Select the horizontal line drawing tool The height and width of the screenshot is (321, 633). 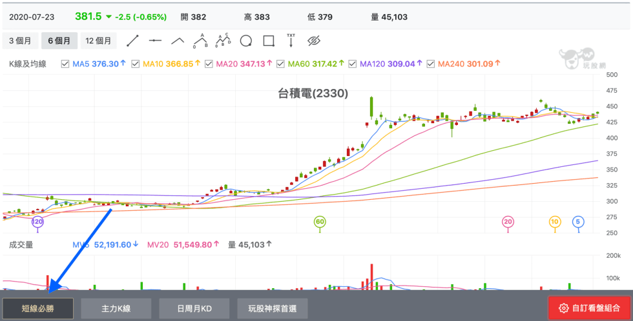coord(155,41)
